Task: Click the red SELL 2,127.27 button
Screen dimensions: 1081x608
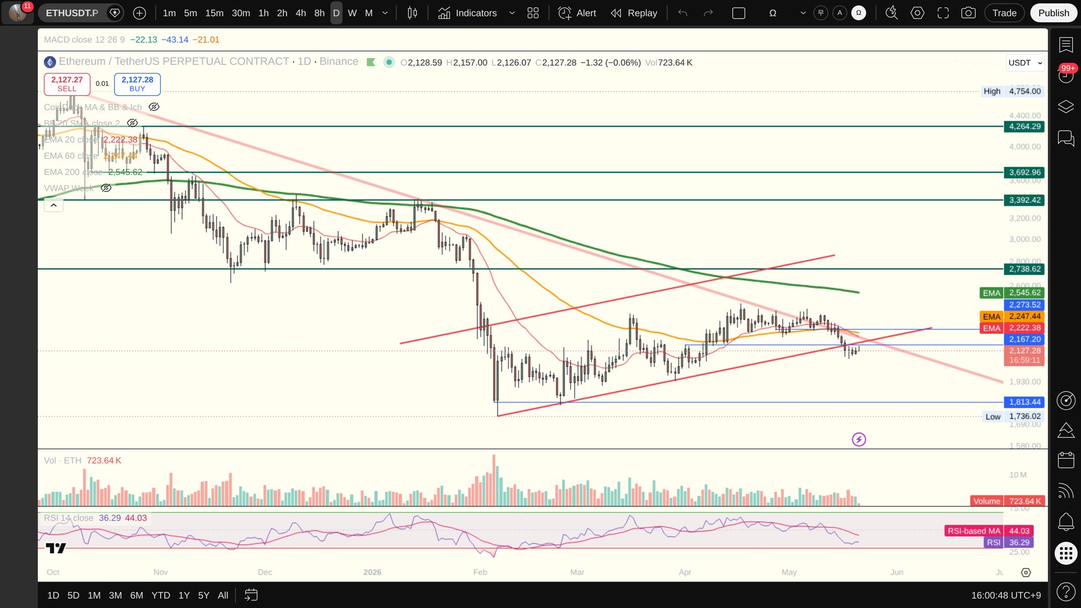Action: tap(67, 84)
